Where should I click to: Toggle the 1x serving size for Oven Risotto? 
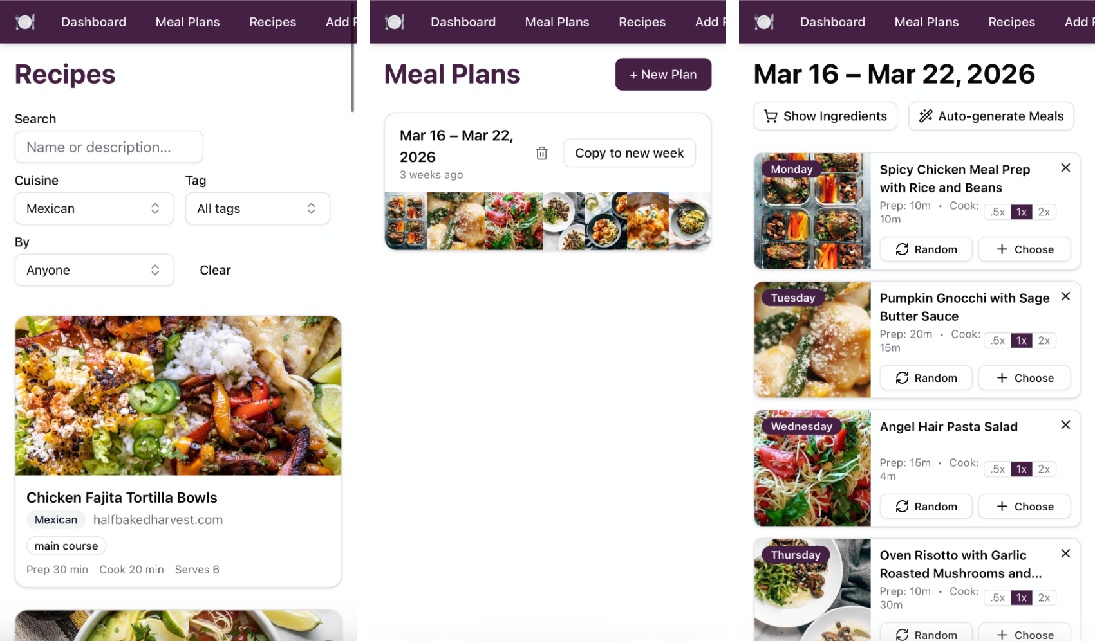(x=1020, y=597)
